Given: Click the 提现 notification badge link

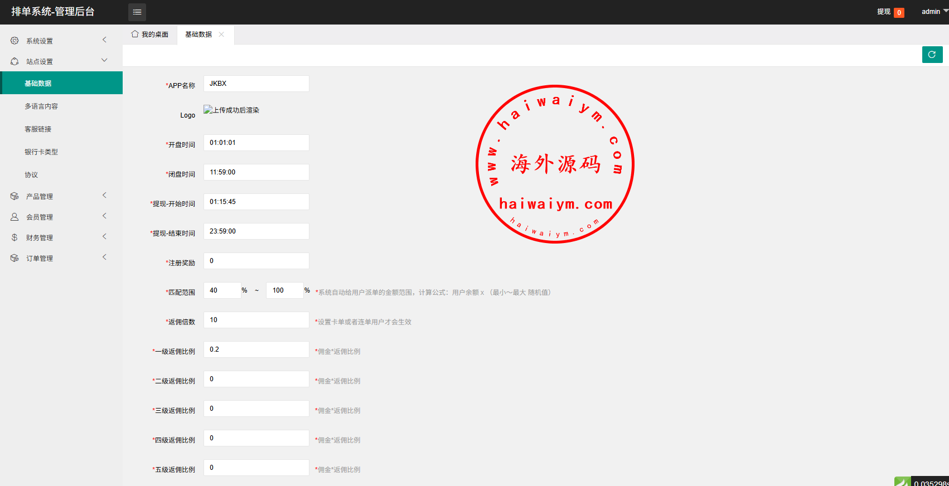Looking at the screenshot, I should pos(890,12).
